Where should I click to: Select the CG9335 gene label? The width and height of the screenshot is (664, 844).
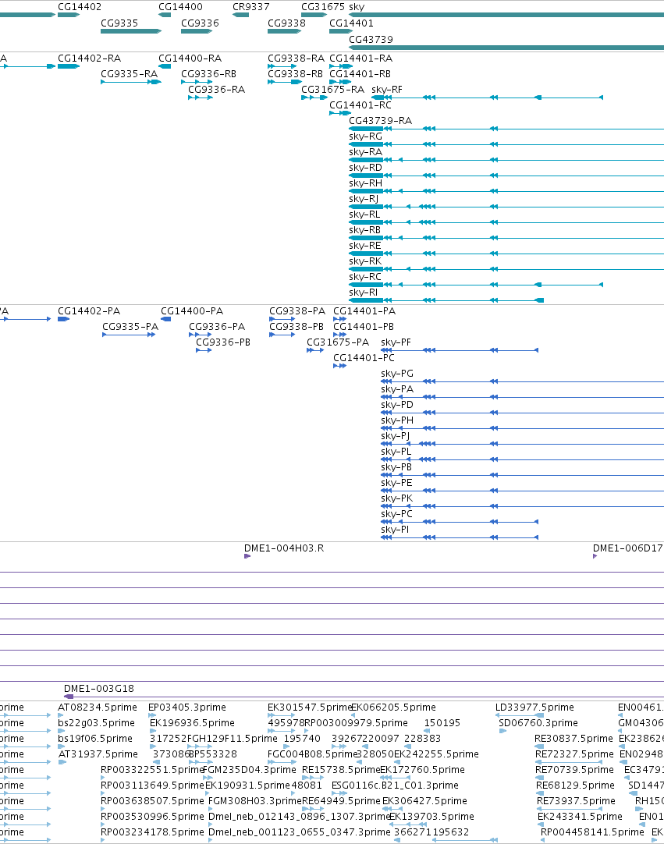119,23
